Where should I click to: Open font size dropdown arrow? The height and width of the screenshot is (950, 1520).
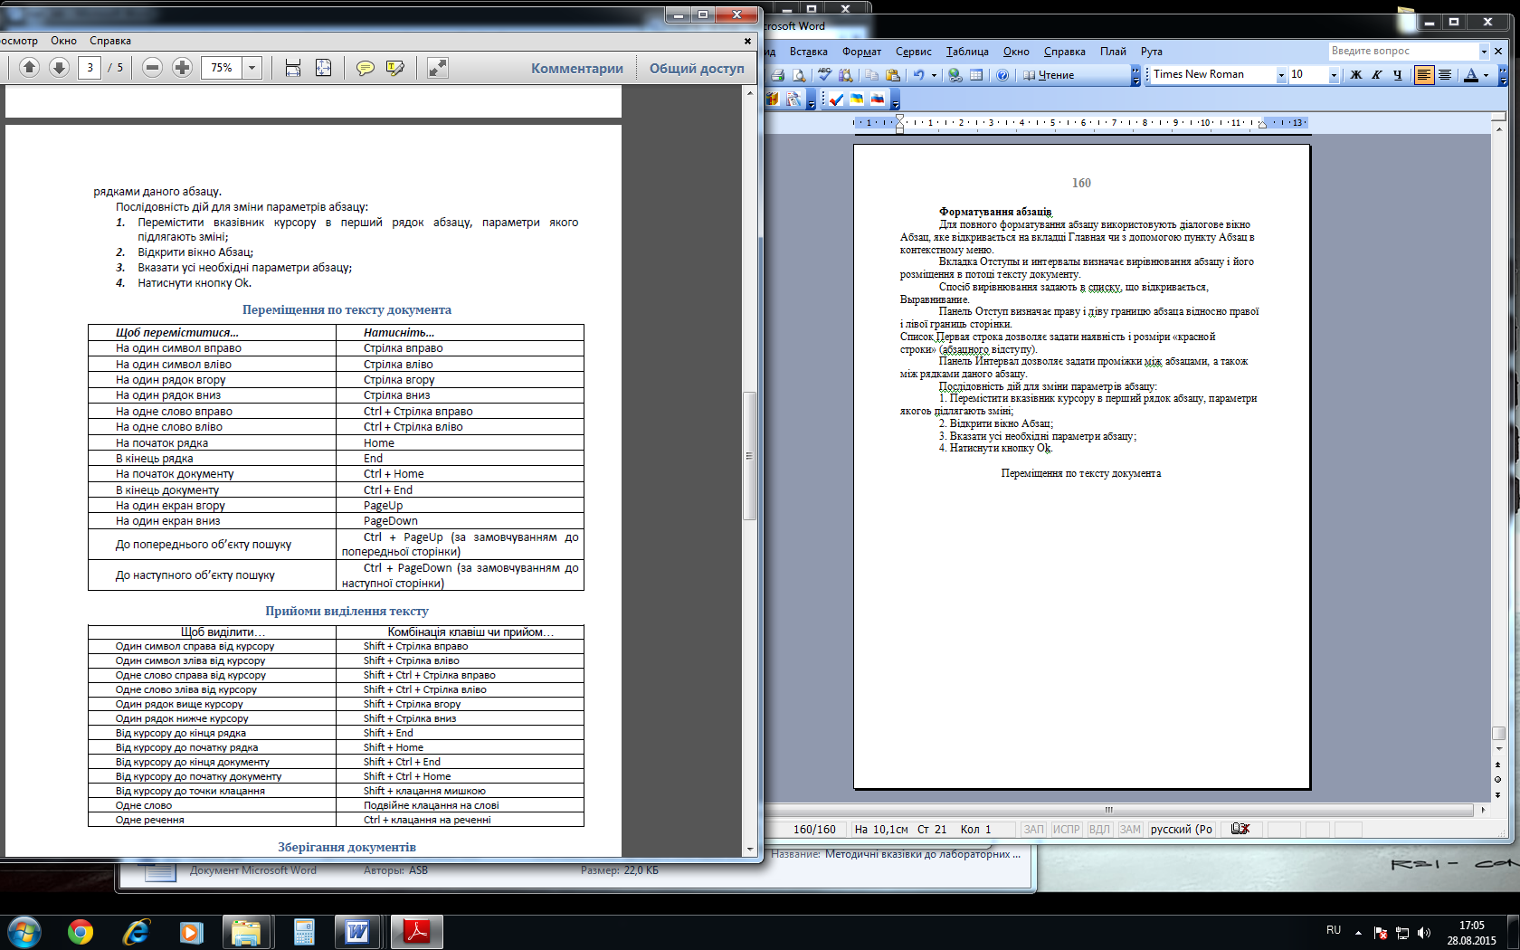[x=1334, y=75]
